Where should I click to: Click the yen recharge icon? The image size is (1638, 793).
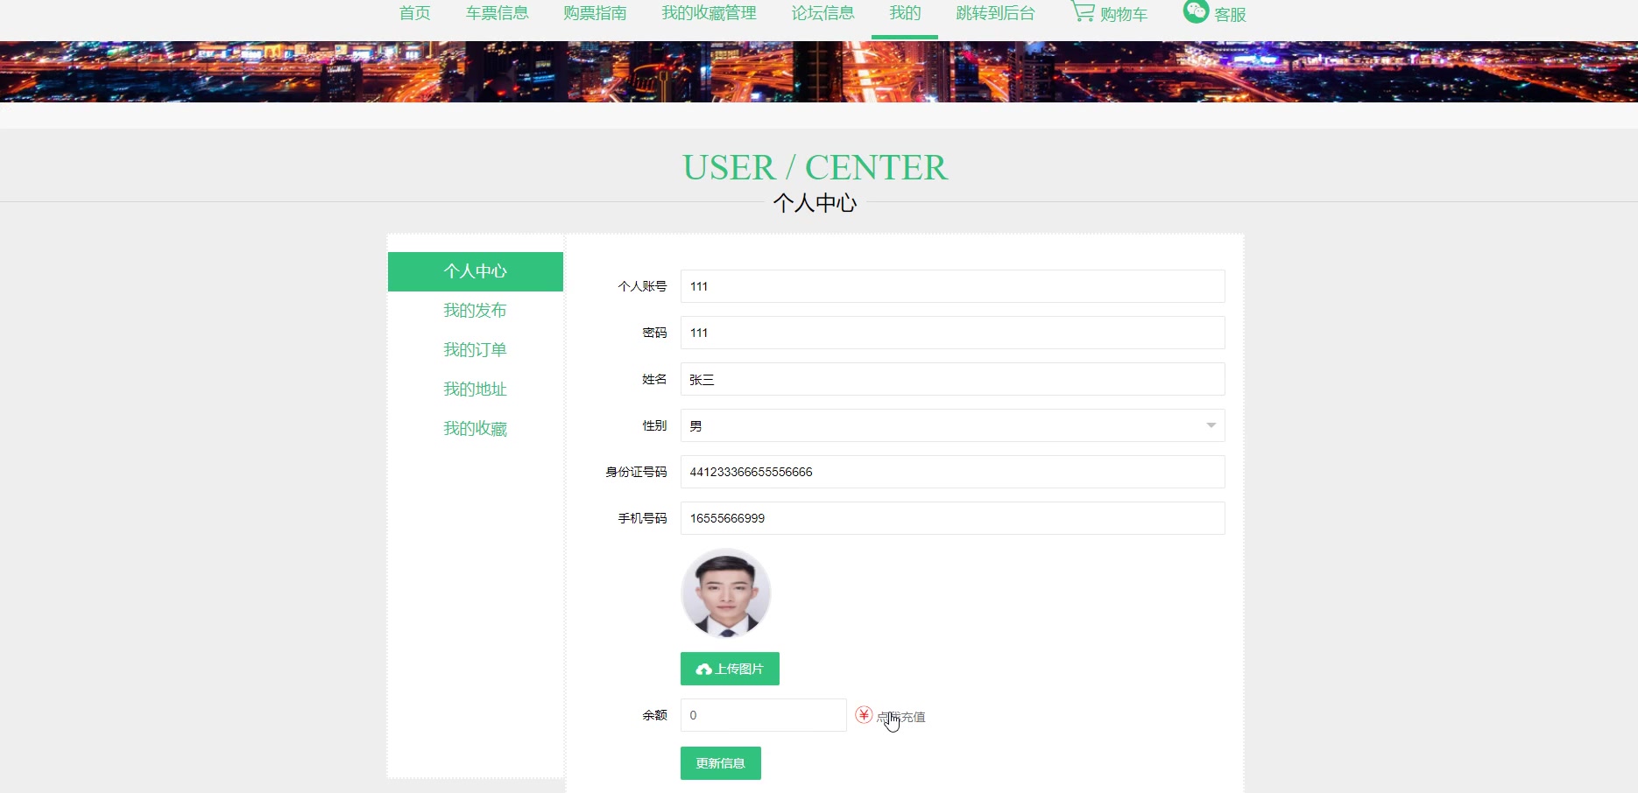tap(864, 715)
